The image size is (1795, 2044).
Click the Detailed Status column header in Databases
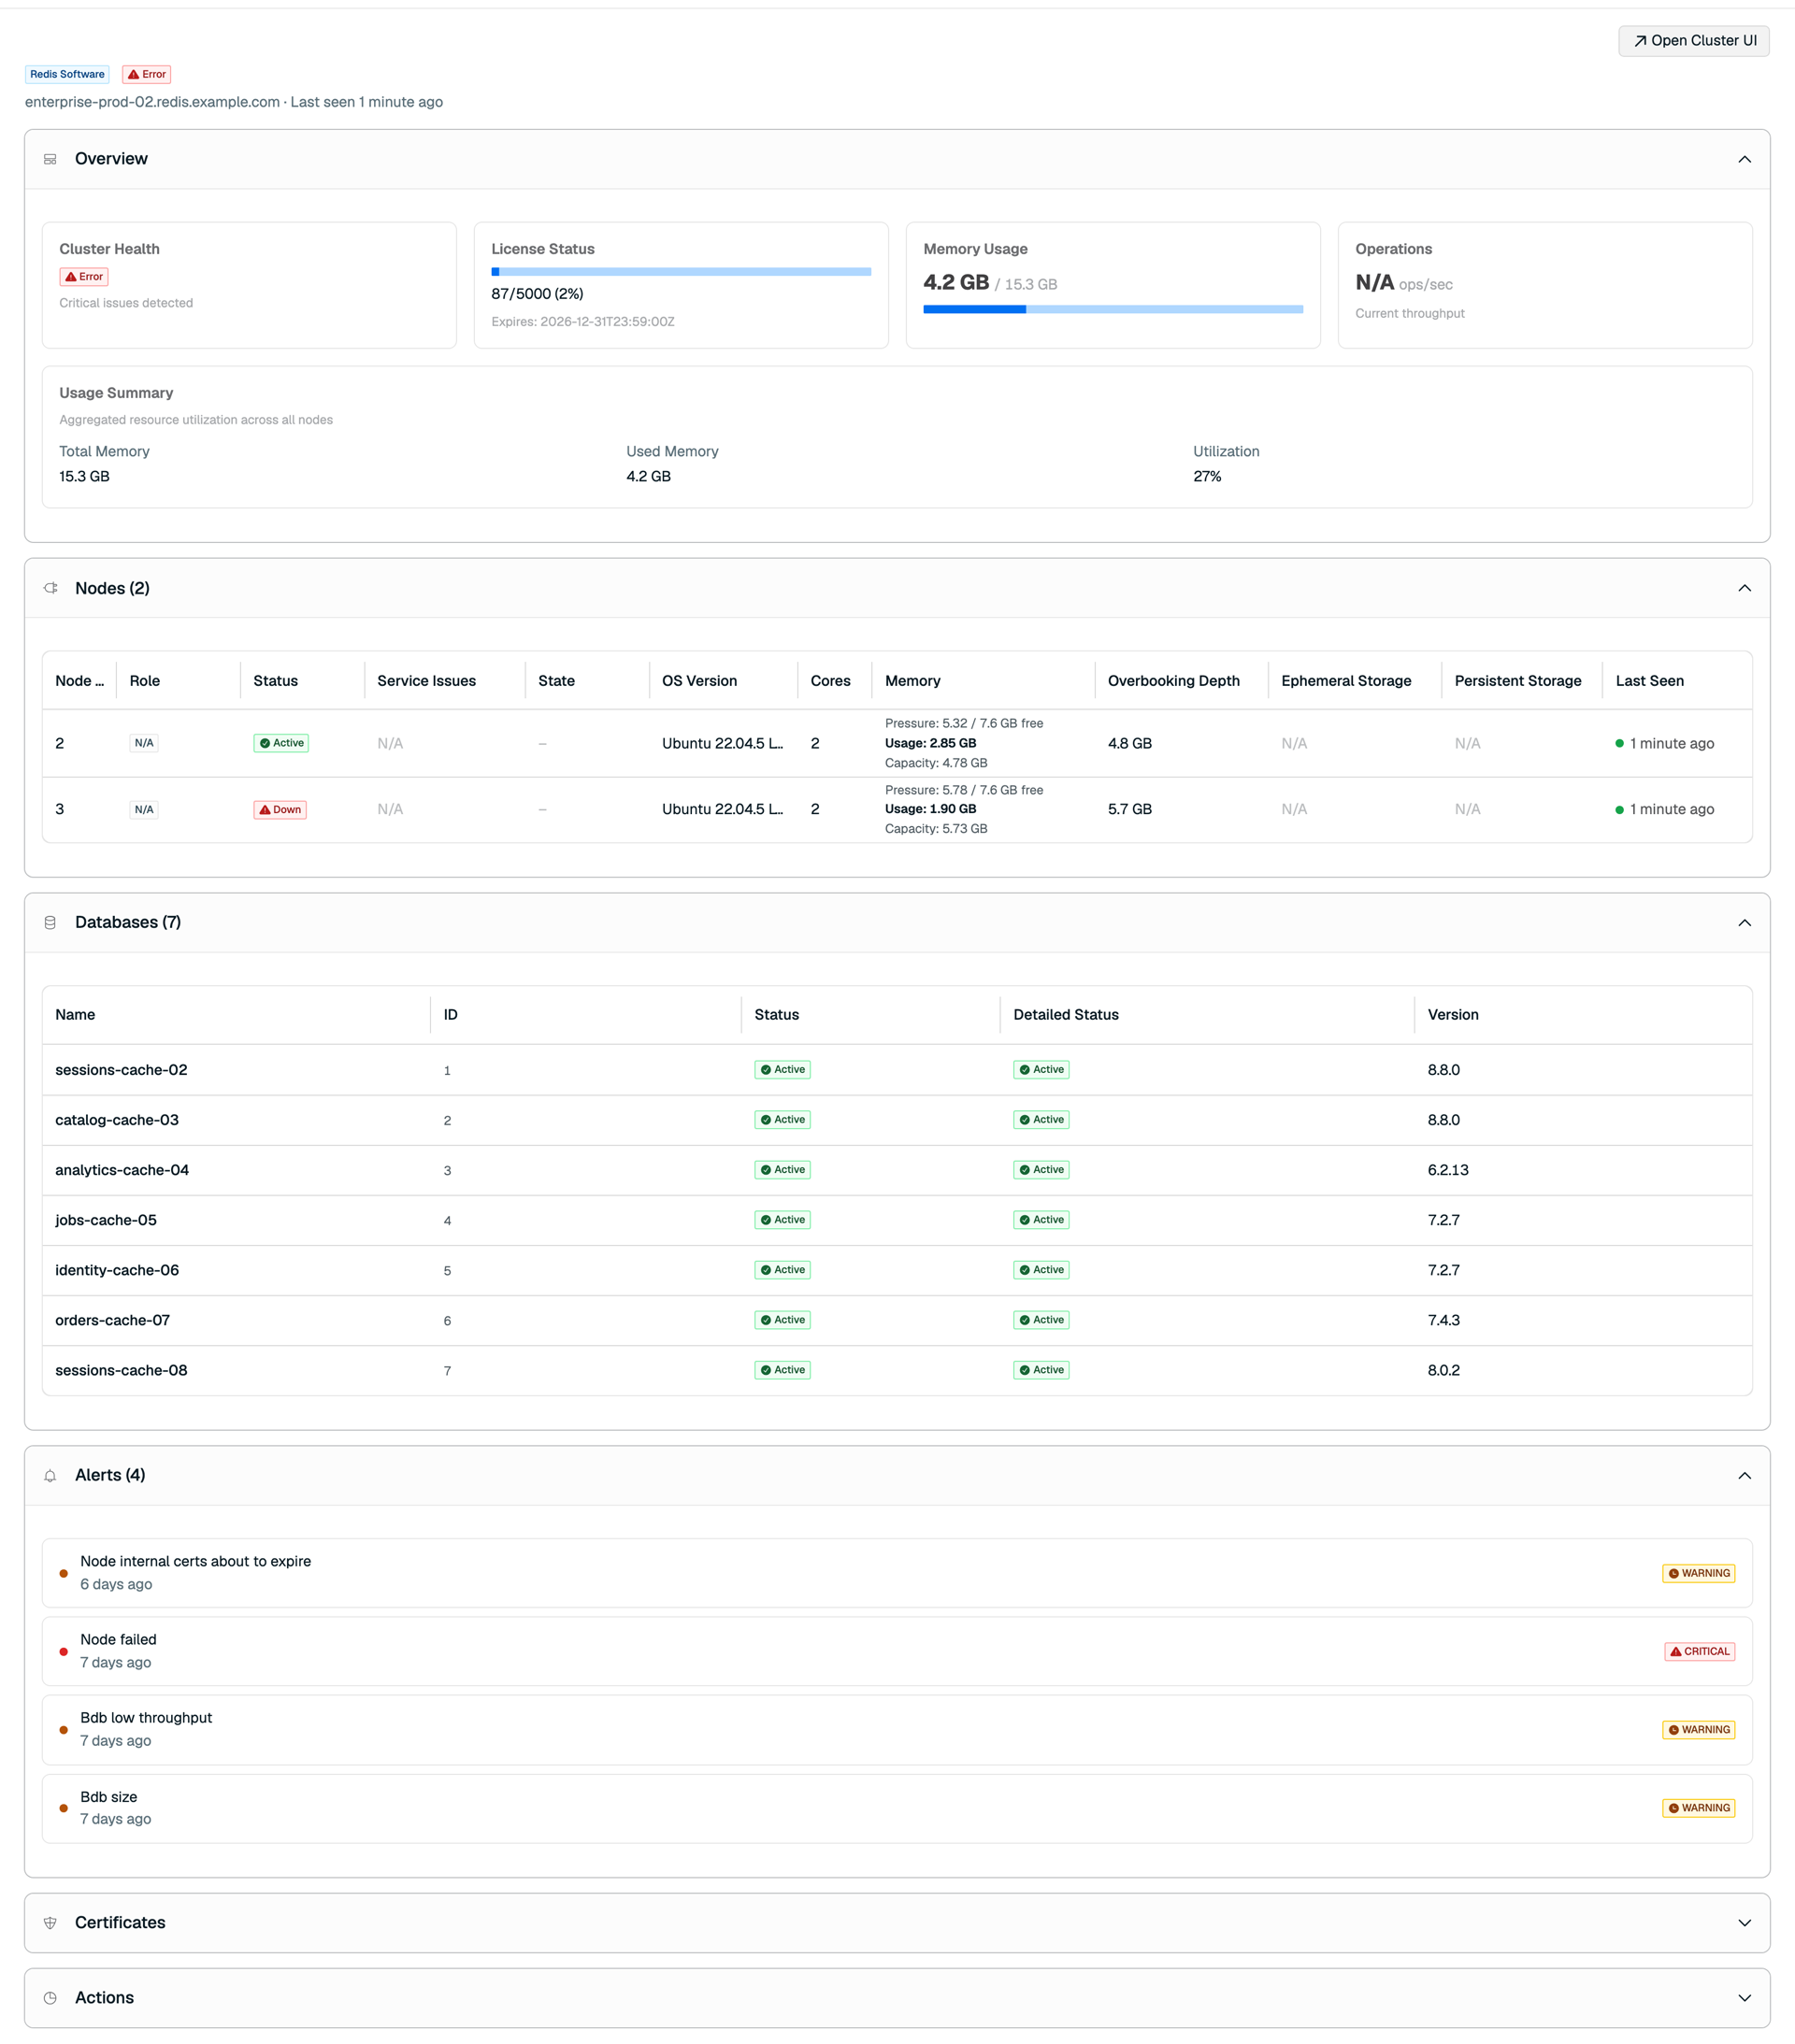click(1066, 1014)
